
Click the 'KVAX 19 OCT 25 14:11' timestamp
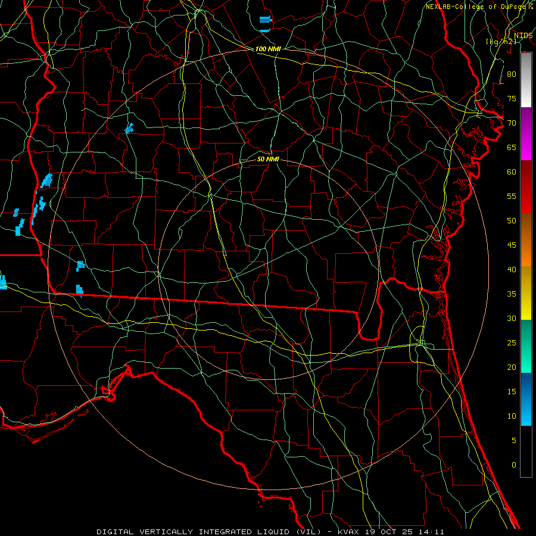tap(391, 532)
